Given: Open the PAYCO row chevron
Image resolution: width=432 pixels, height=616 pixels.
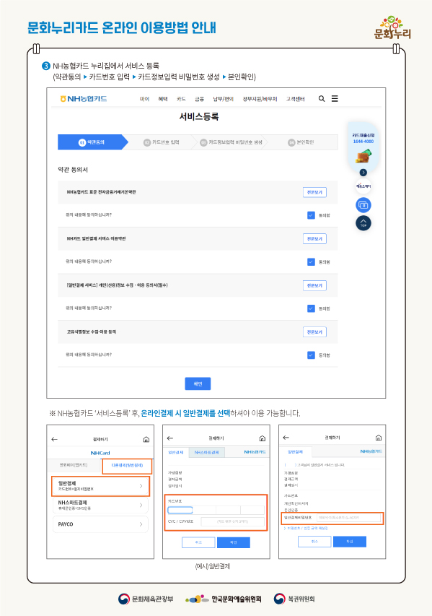Looking at the screenshot, I should (x=141, y=524).
